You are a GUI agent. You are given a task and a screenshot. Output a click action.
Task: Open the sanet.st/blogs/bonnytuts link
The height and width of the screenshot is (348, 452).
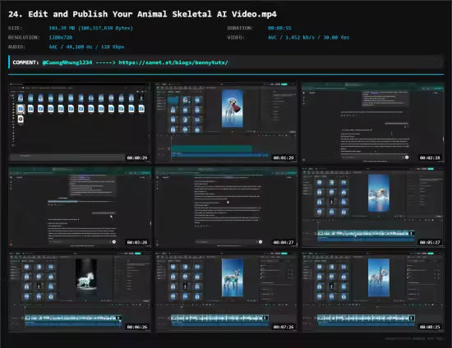pos(173,62)
